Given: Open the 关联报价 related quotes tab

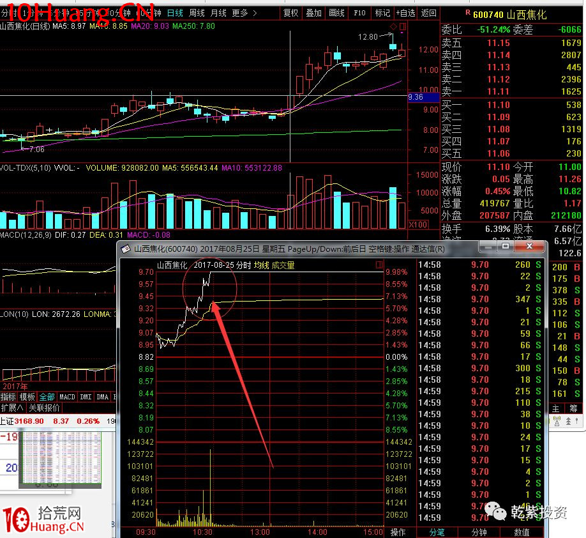Looking at the screenshot, I should [44, 408].
